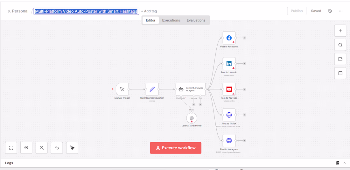Zoom in on the canvas
350x170 pixels.
pos(26,148)
